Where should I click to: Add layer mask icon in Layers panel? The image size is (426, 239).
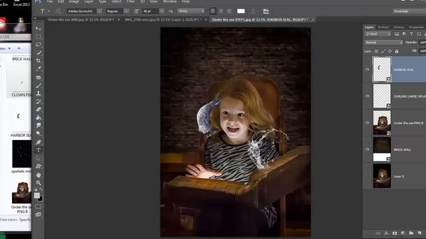395,233
